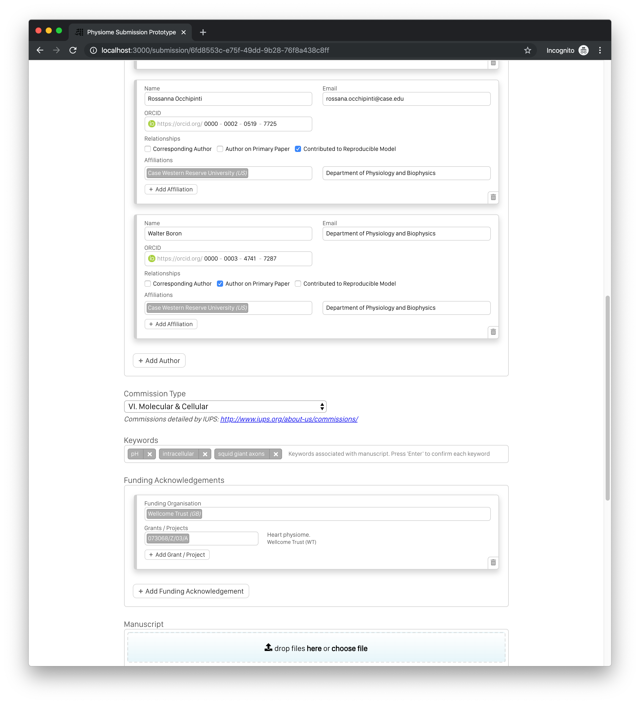640x704 pixels.
Task: Go forward in browser history
Action: [x=56, y=50]
